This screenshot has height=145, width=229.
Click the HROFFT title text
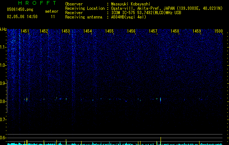point(37,3)
